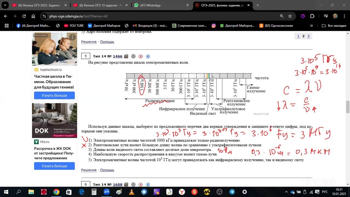Screen dimensions: 350x197
Task: Open the DOK apartment ad image
Action: click(54, 121)
